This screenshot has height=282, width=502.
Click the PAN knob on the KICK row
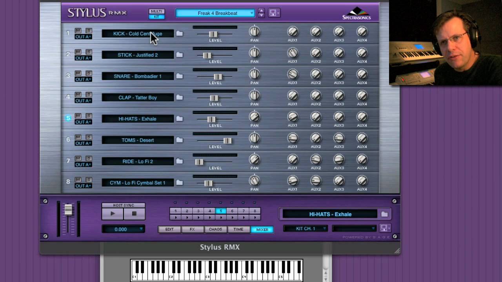255,31
